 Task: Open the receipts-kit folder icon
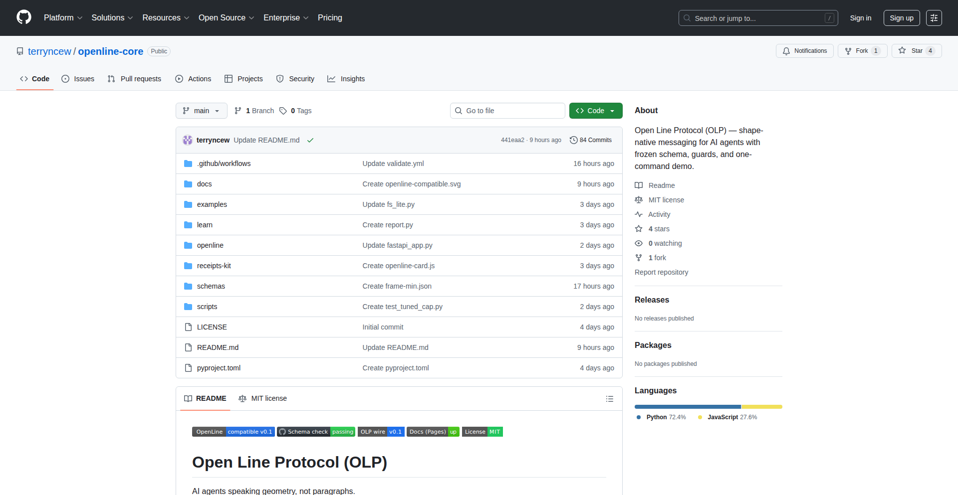click(x=188, y=266)
